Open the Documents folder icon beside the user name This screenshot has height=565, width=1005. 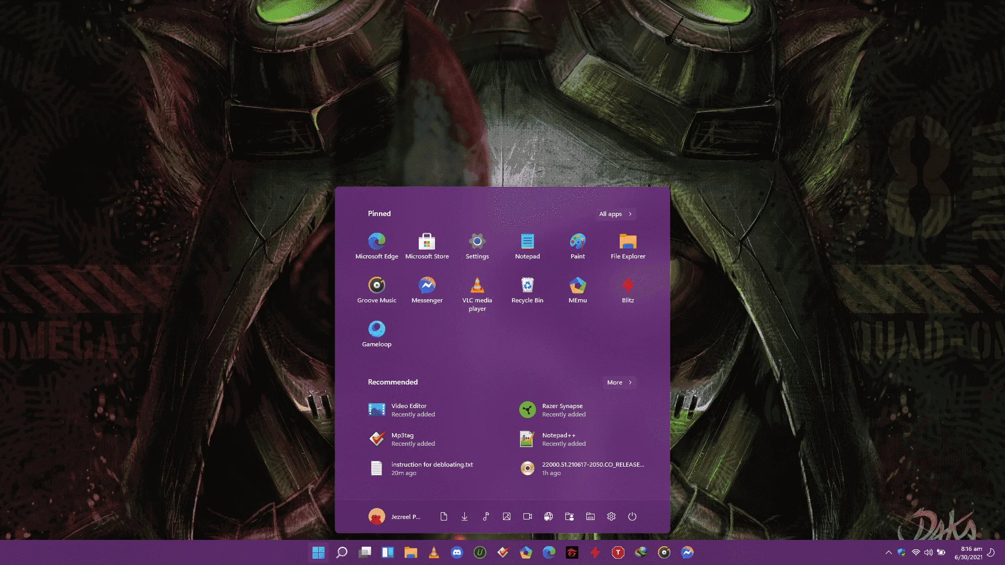click(444, 517)
